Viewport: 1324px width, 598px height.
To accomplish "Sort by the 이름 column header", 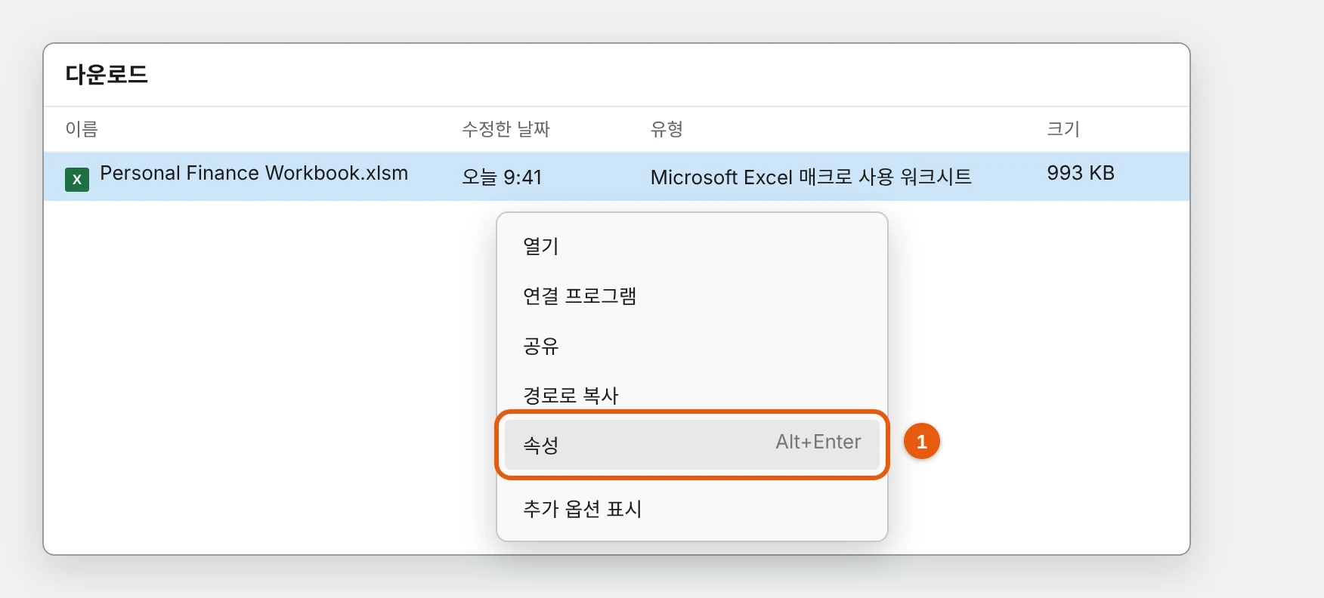I will (82, 129).
